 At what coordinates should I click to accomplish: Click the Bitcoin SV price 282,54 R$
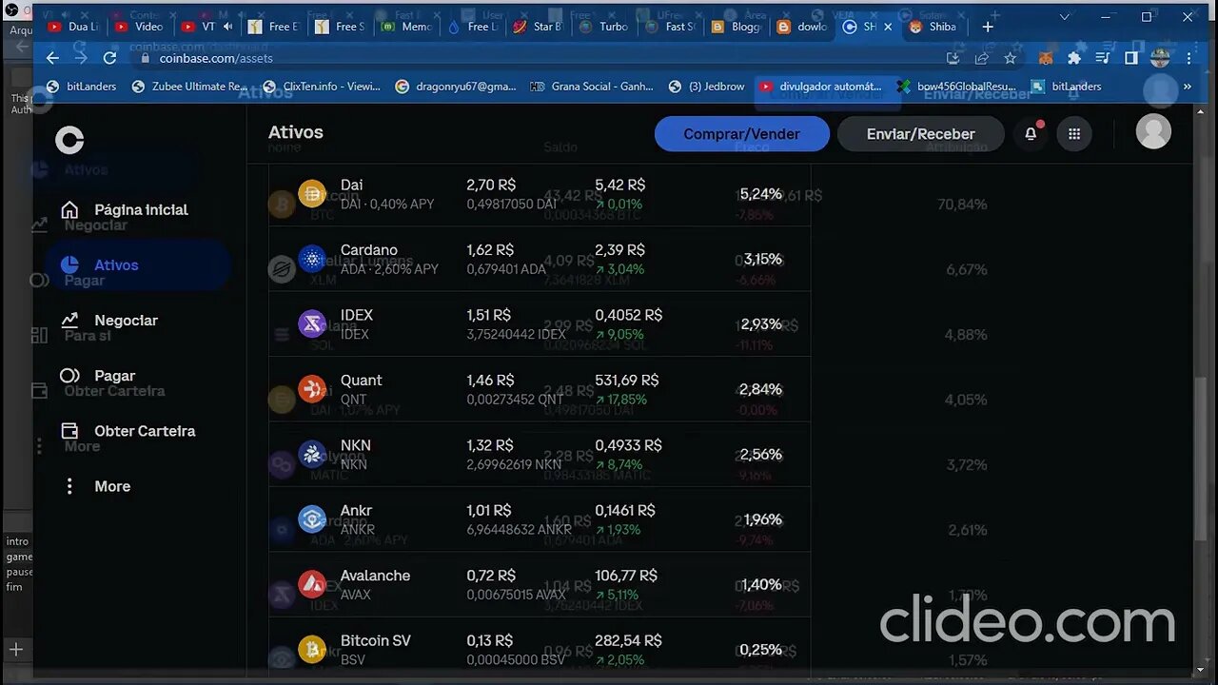[x=628, y=640]
